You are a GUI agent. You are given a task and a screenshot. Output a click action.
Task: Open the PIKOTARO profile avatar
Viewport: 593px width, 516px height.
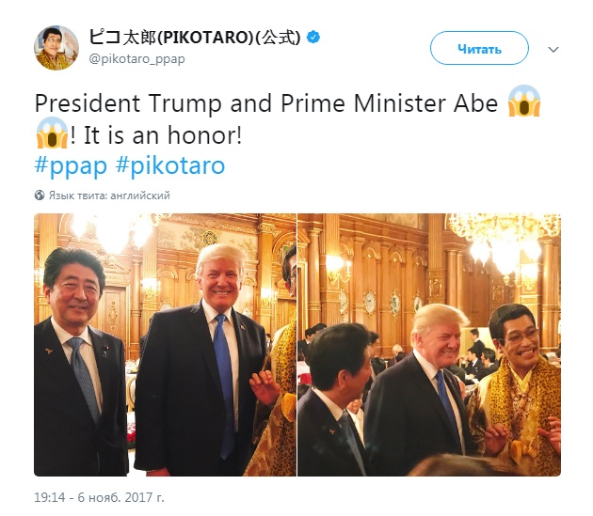[x=56, y=48]
